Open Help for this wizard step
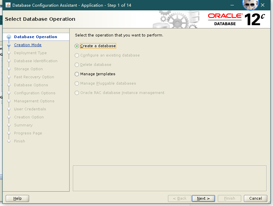The width and height of the screenshot is (273, 206). (17, 198)
